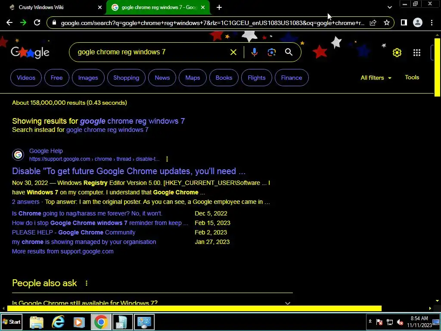Select the Images filter
The image size is (441, 331).
[x=88, y=78]
